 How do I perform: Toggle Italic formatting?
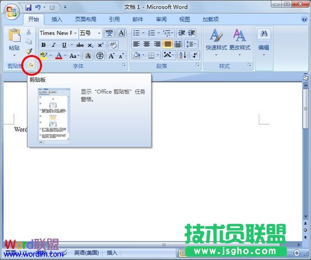(x=53, y=45)
